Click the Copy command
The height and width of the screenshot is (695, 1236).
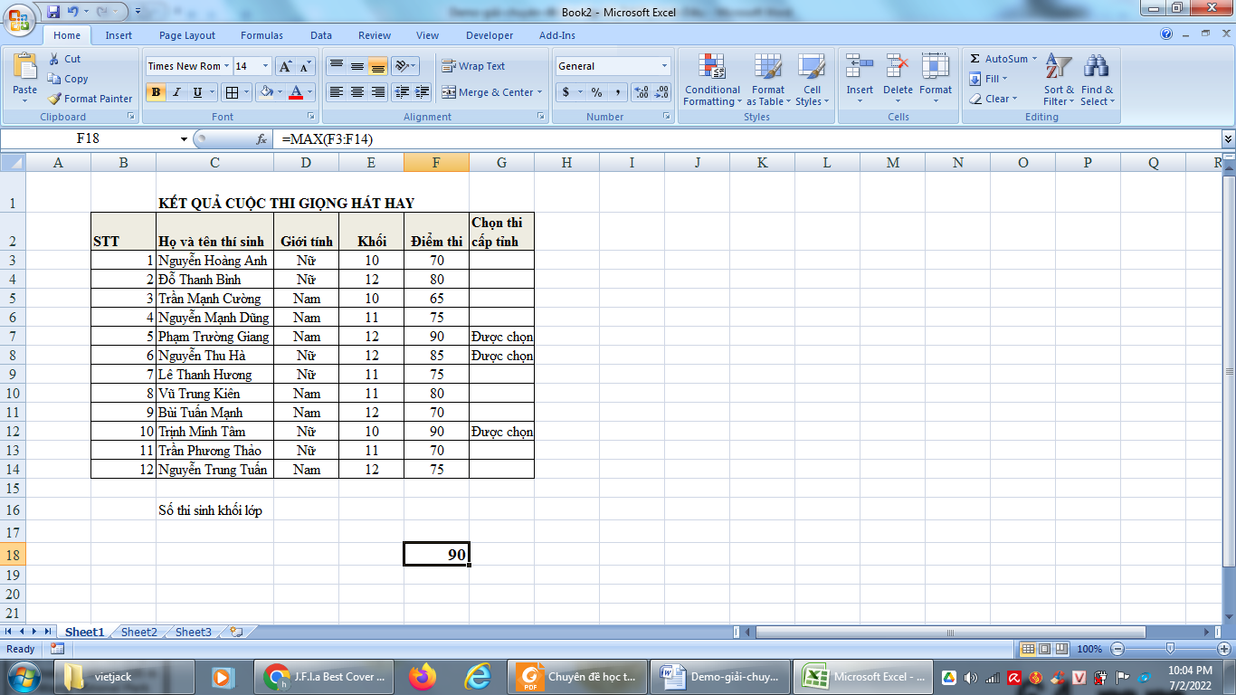point(68,79)
